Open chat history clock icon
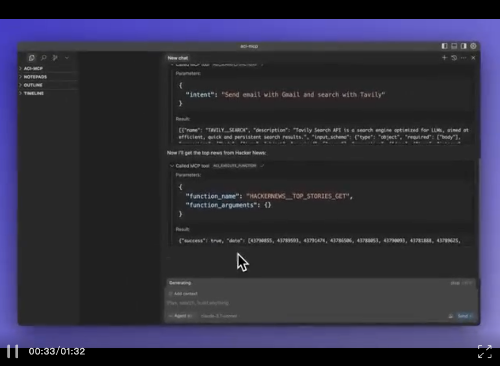 (x=454, y=58)
